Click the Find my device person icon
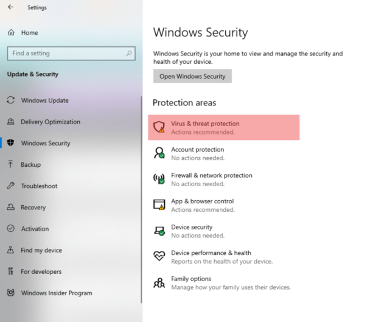The image size is (384, 322). pyautogui.click(x=10, y=250)
